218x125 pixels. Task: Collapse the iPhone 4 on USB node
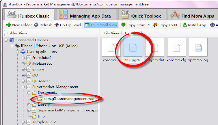(12, 46)
